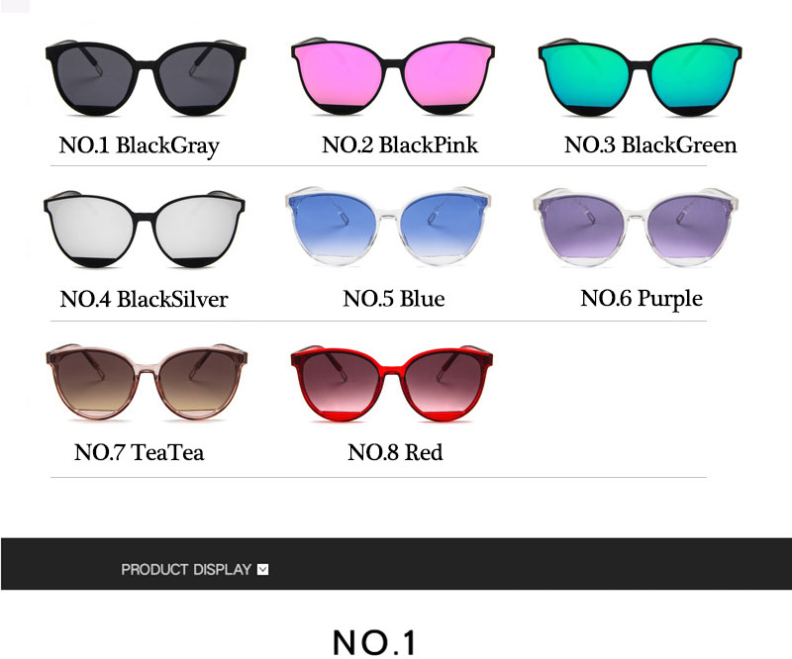Select the NO.2 BlackPink sunglasses image
The height and width of the screenshot is (659, 792).
392,76
